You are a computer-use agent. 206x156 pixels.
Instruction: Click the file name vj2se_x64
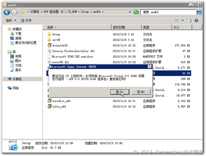59,107
